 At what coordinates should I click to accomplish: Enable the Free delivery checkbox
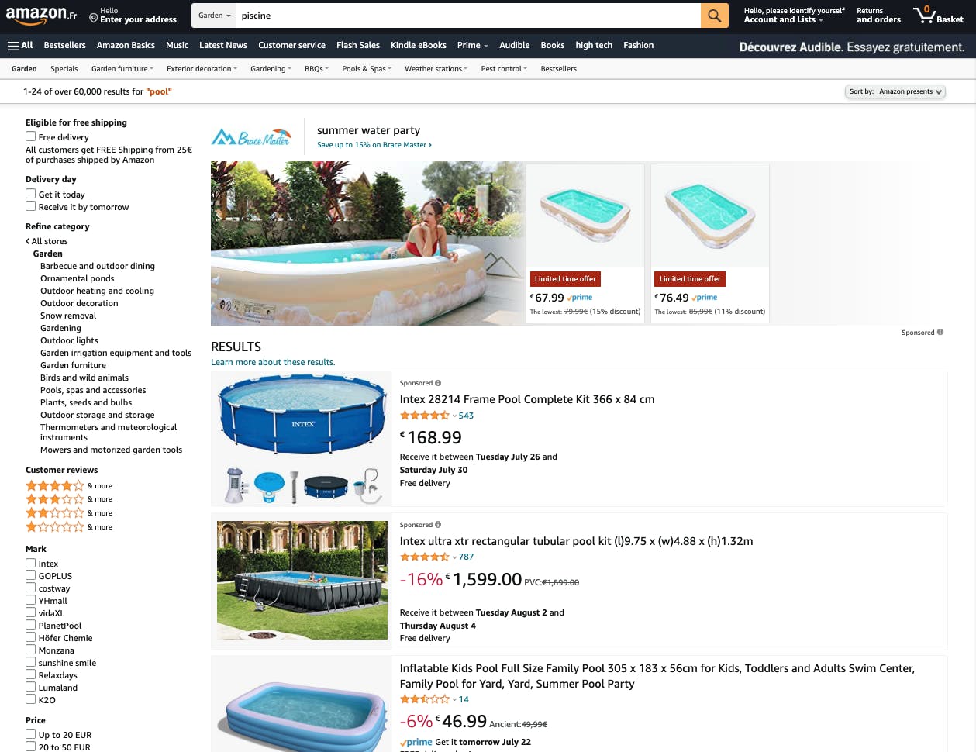pyautogui.click(x=31, y=136)
